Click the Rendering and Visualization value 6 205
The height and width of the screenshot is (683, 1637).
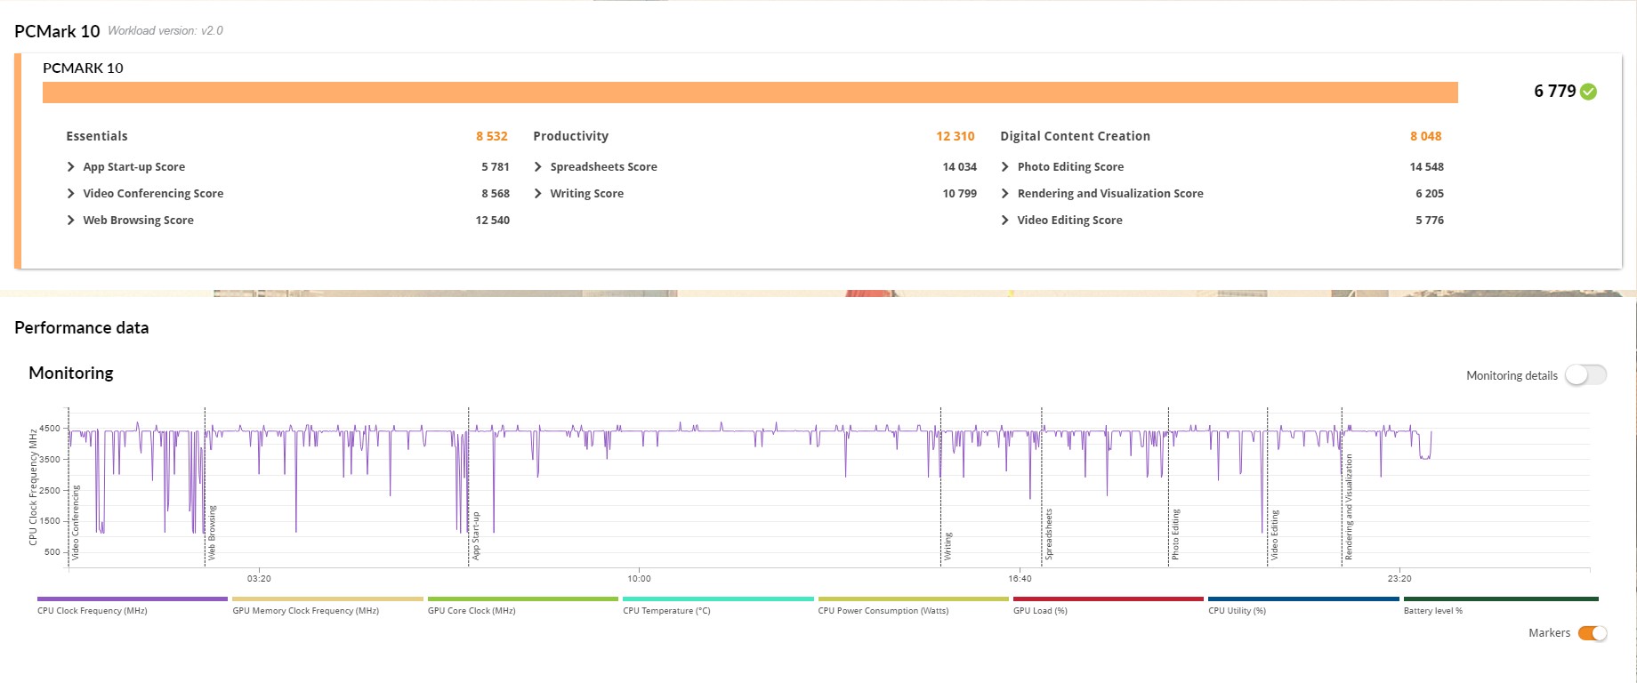1430,194
